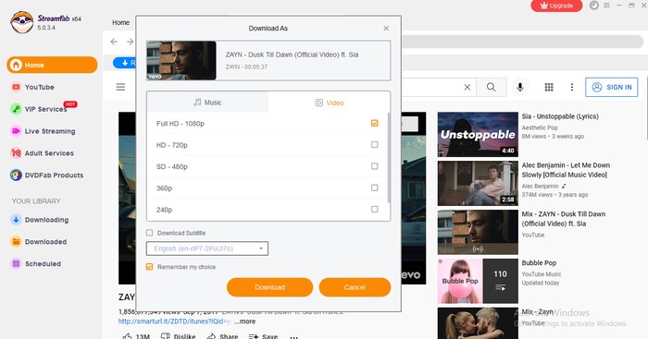The height and width of the screenshot is (339, 648).
Task: Click the quality list scrollbar
Action: 389,158
